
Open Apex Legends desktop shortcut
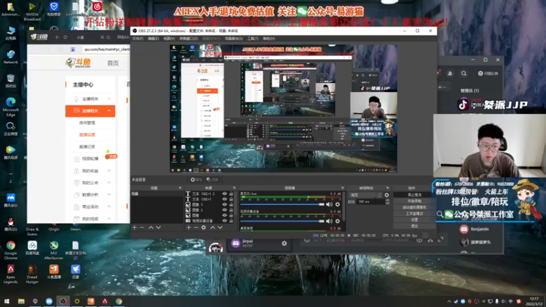(10, 274)
